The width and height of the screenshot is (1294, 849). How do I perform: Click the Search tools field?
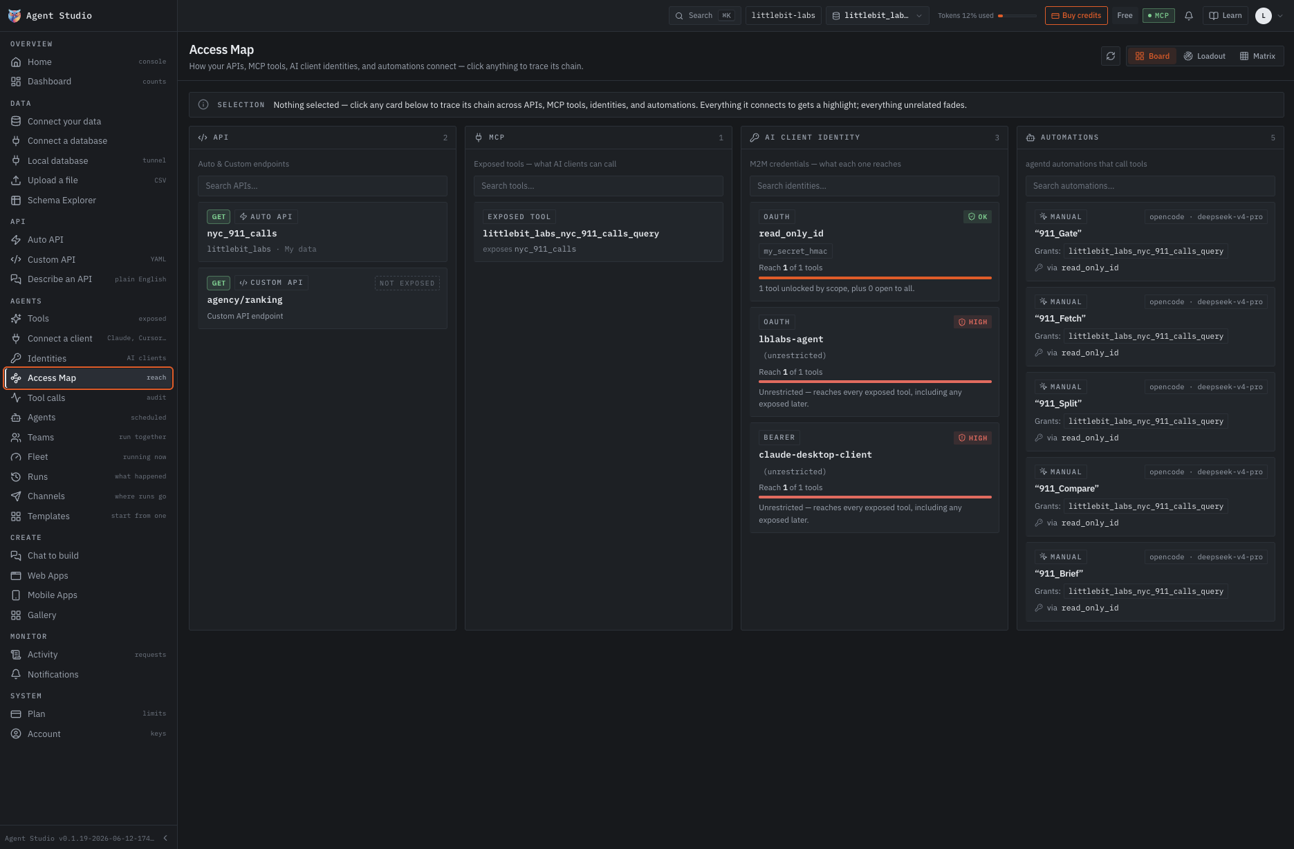coord(598,186)
